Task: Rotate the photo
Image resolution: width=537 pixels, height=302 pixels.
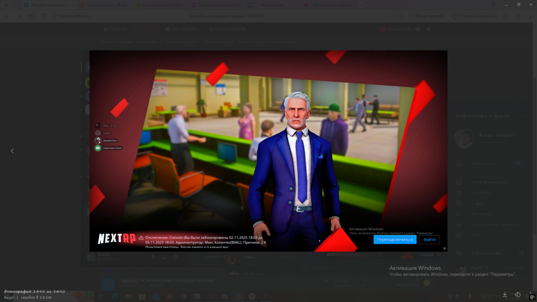Action: [518, 295]
